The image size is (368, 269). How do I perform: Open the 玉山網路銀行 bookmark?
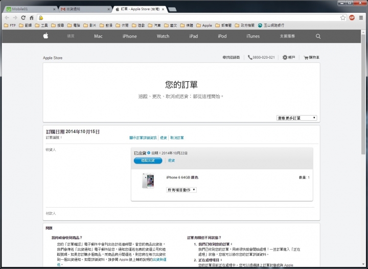tap(271, 26)
